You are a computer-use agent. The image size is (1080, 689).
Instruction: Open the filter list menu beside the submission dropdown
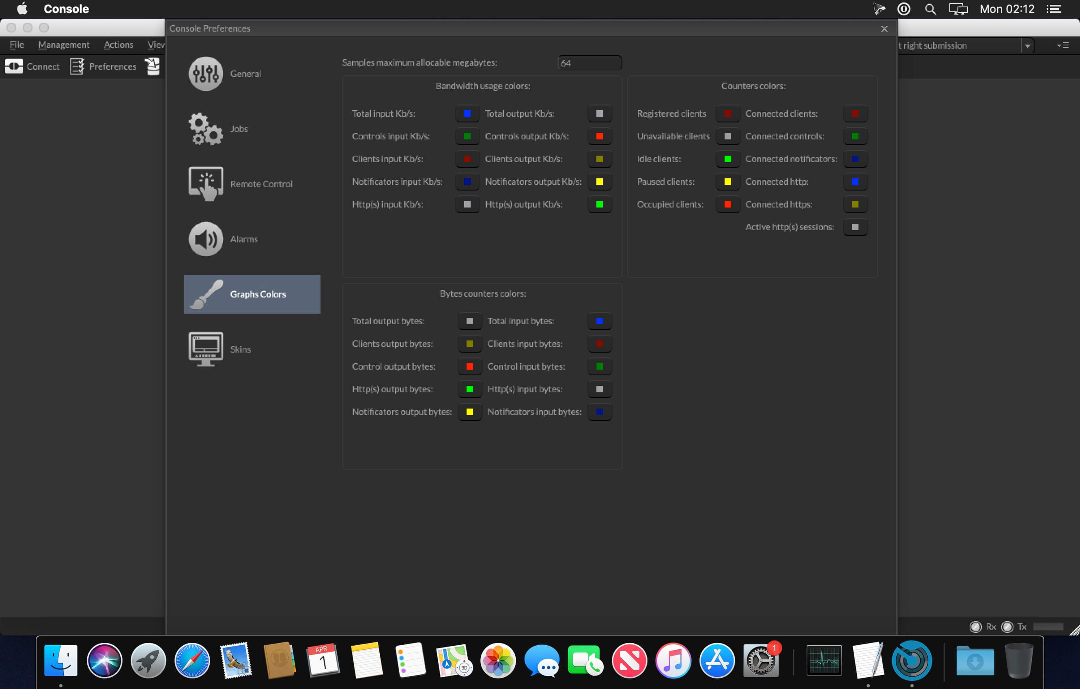[x=1063, y=45]
